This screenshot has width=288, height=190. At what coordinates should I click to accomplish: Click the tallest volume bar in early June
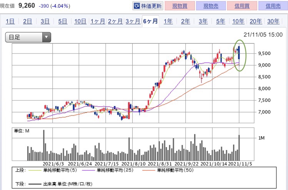tap(44, 145)
